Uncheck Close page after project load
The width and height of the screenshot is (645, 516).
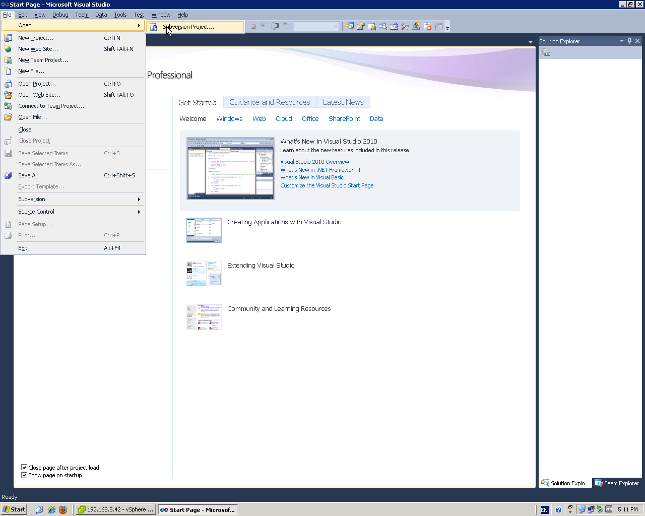click(24, 467)
